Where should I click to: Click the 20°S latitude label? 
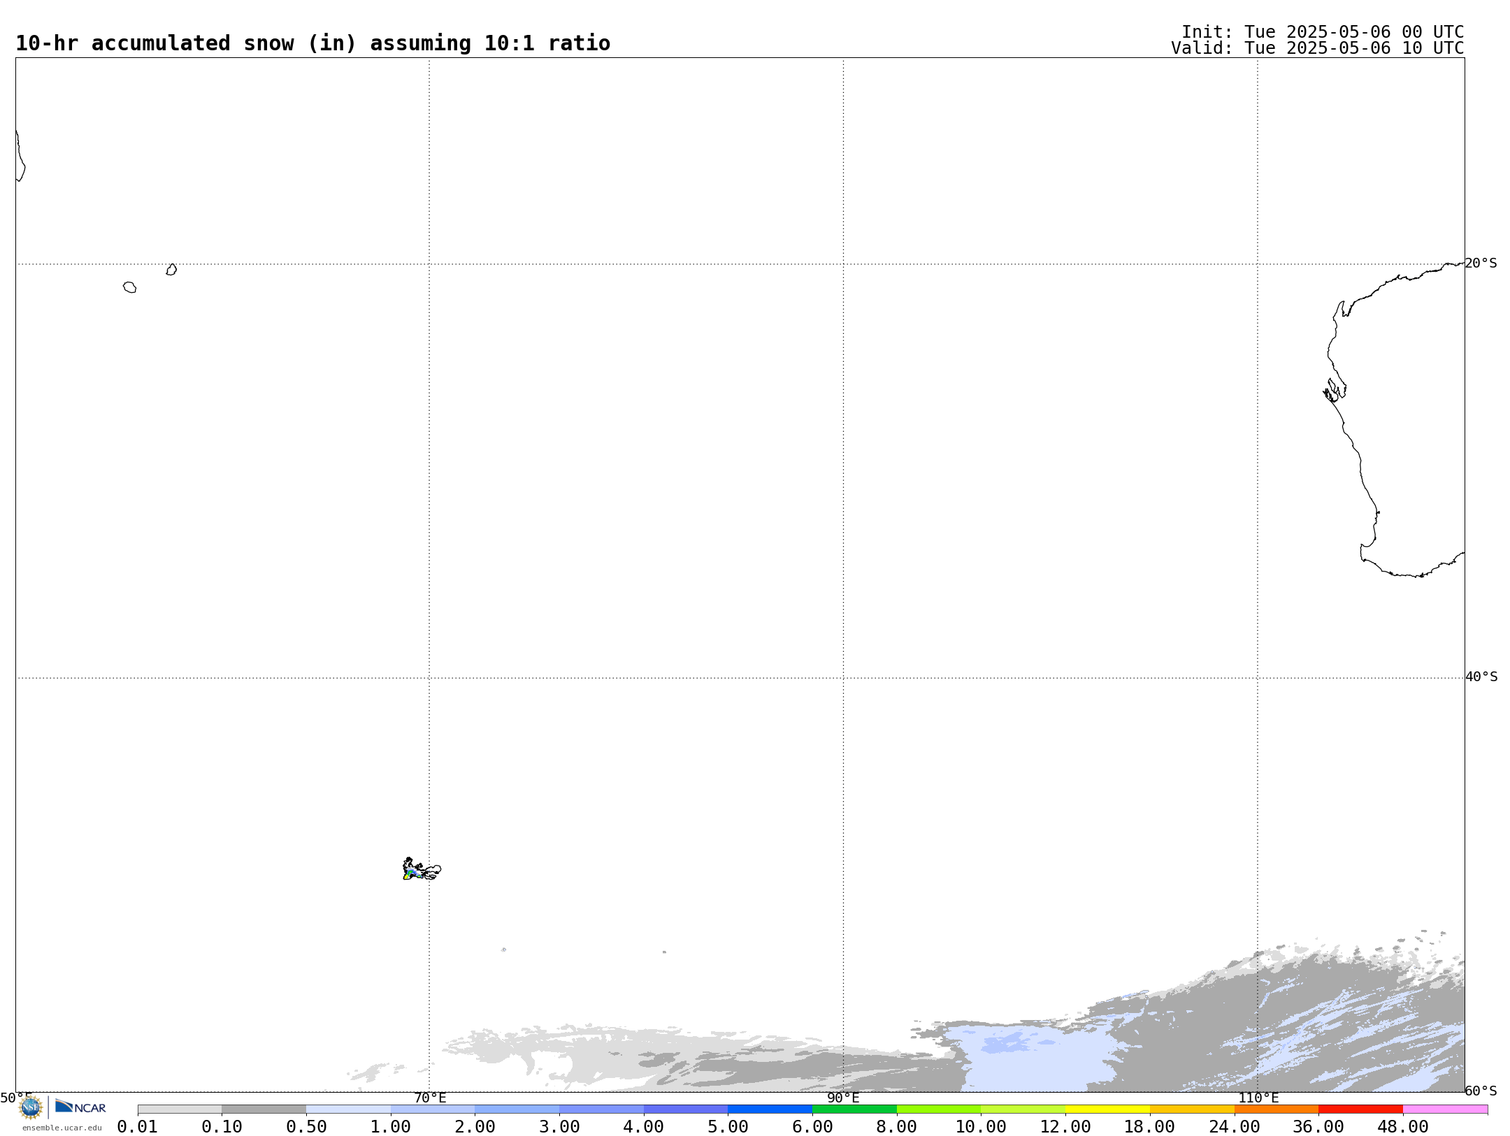tap(1481, 263)
